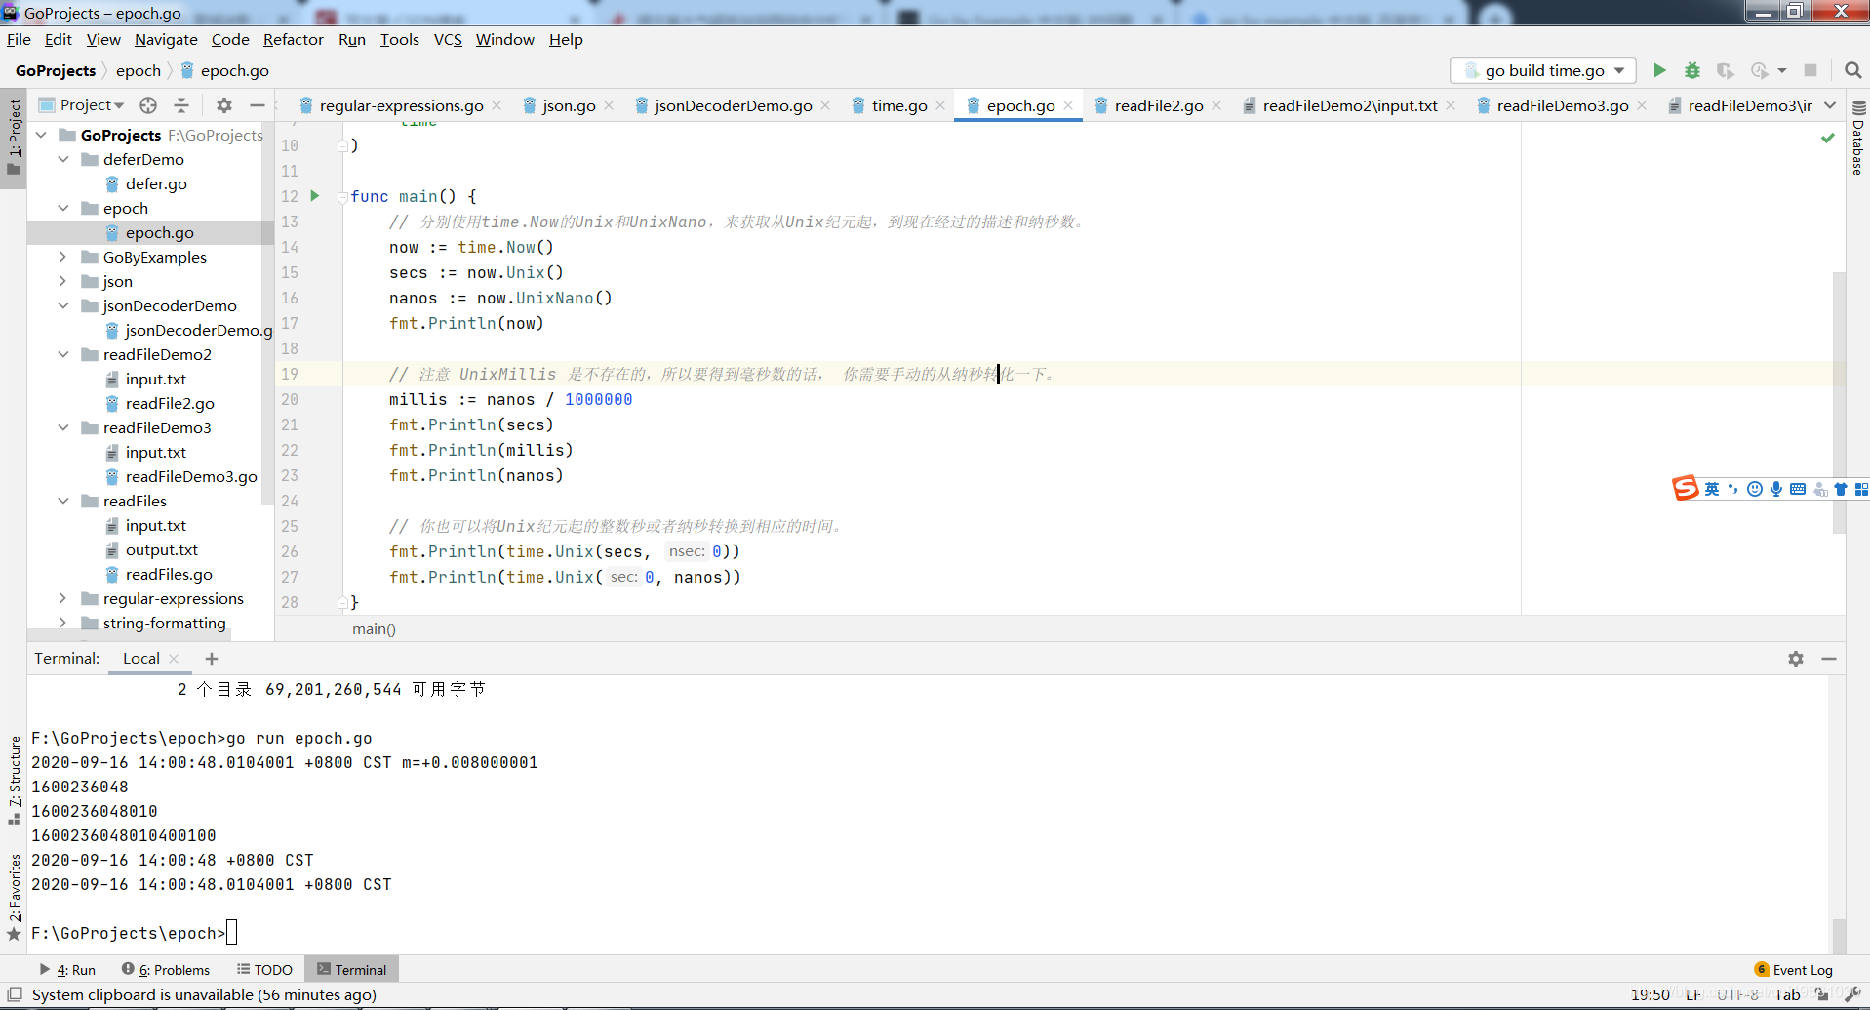Click epoch breadcrumb in navigation bar
The height and width of the screenshot is (1010, 1870).
[x=139, y=70]
